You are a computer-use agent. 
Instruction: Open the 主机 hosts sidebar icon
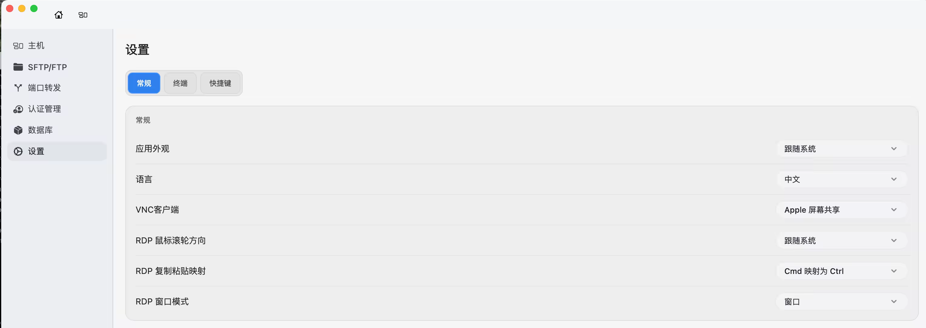click(18, 46)
